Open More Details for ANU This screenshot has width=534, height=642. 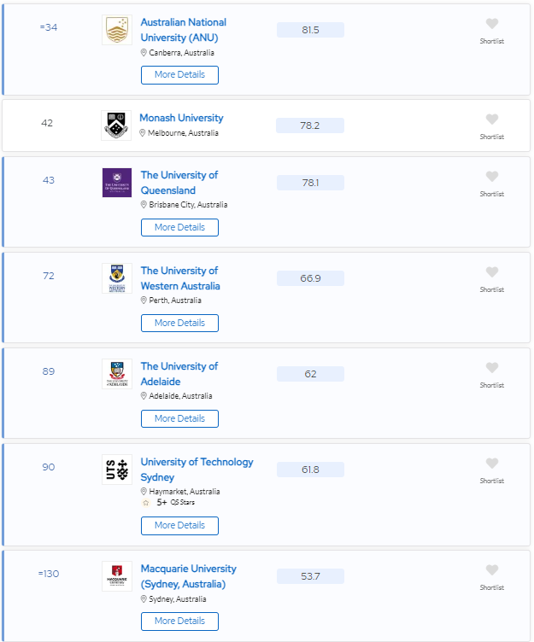pos(179,75)
